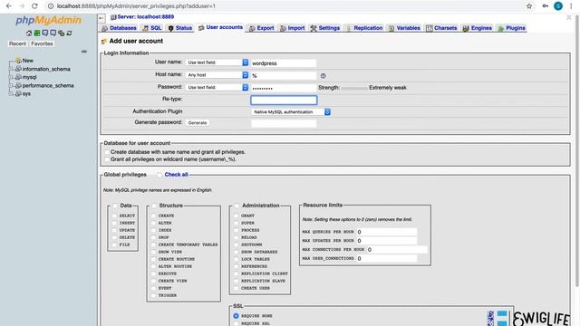
Task: Switch to the Export tab
Action: coord(262,28)
